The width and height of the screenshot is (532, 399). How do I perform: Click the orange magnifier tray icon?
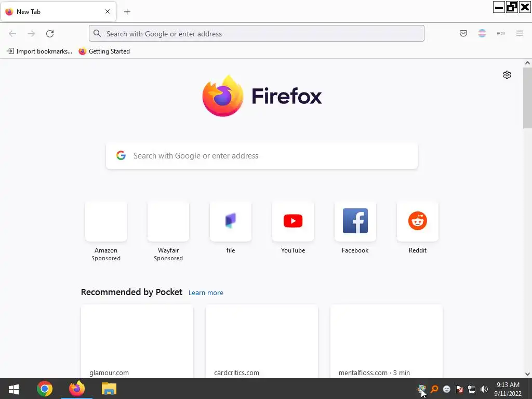pyautogui.click(x=434, y=389)
